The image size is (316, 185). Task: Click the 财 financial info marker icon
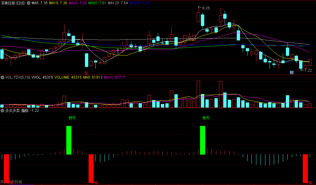click(x=292, y=73)
